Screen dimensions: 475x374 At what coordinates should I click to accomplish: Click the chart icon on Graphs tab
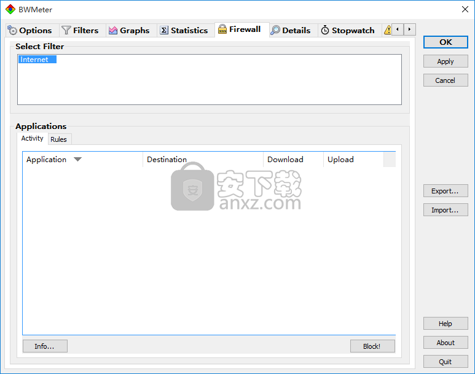click(x=113, y=30)
